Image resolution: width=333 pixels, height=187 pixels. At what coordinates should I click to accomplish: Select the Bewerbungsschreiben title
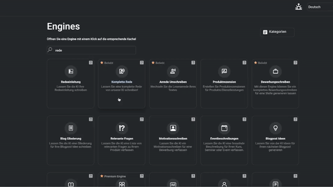pyautogui.click(x=276, y=82)
